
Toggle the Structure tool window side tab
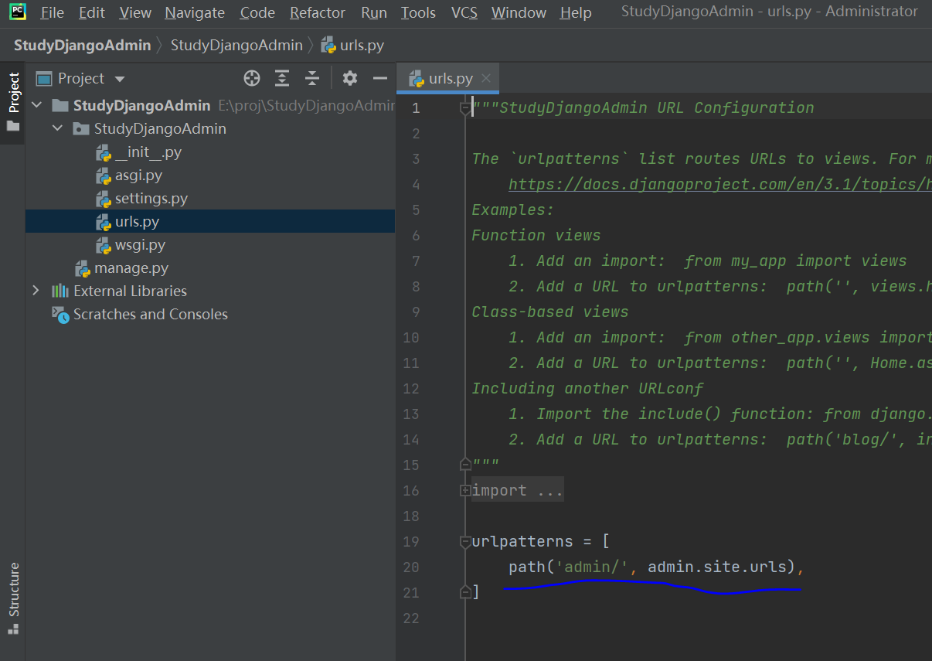coord(13,598)
